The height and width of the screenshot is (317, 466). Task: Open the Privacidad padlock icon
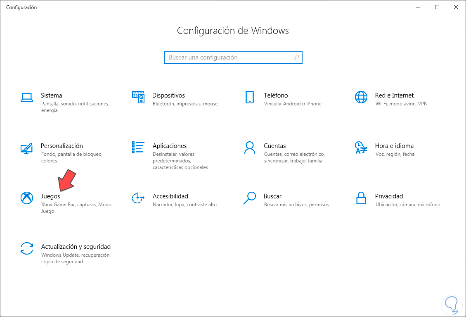coord(361,198)
